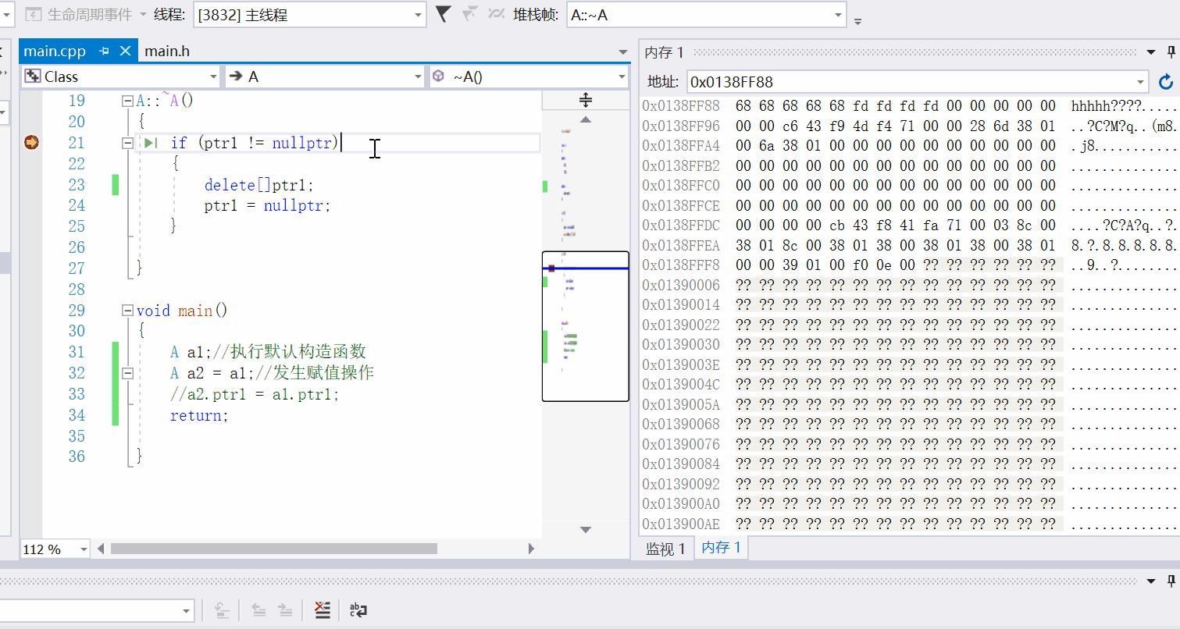This screenshot has width=1180, height=629.
Task: Click the editor horizontal scrollbar thumb
Action: click(x=274, y=549)
